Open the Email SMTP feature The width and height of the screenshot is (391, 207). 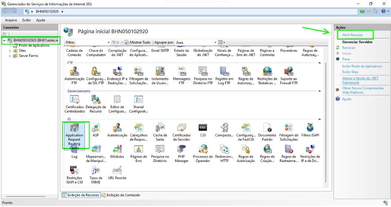coord(160,50)
